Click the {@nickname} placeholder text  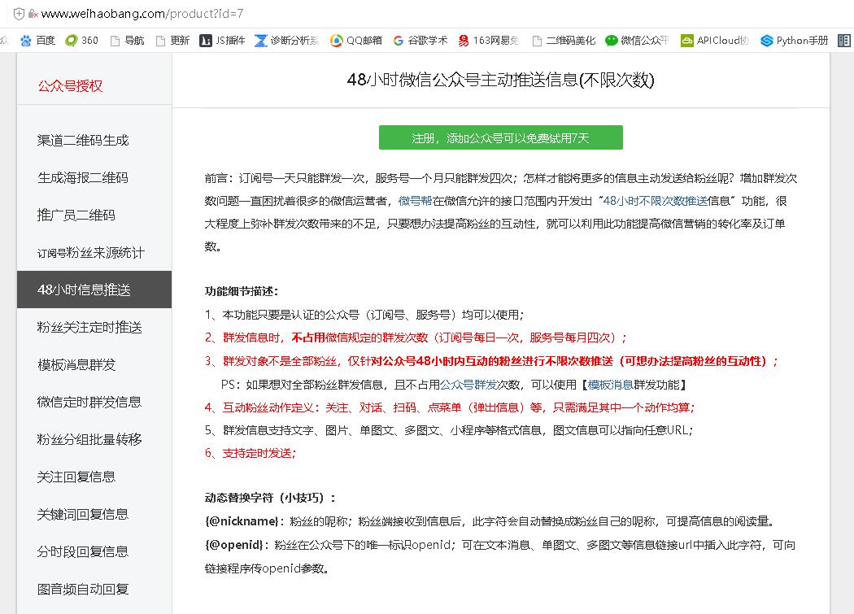pyautogui.click(x=242, y=521)
